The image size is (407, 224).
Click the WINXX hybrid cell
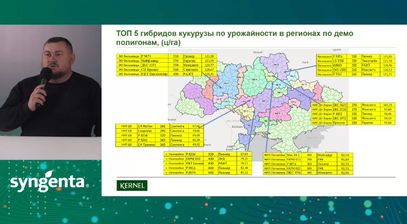(340, 65)
